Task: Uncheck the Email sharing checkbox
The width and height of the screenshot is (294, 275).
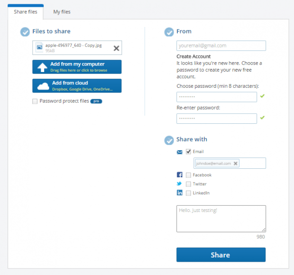Action: click(188, 151)
